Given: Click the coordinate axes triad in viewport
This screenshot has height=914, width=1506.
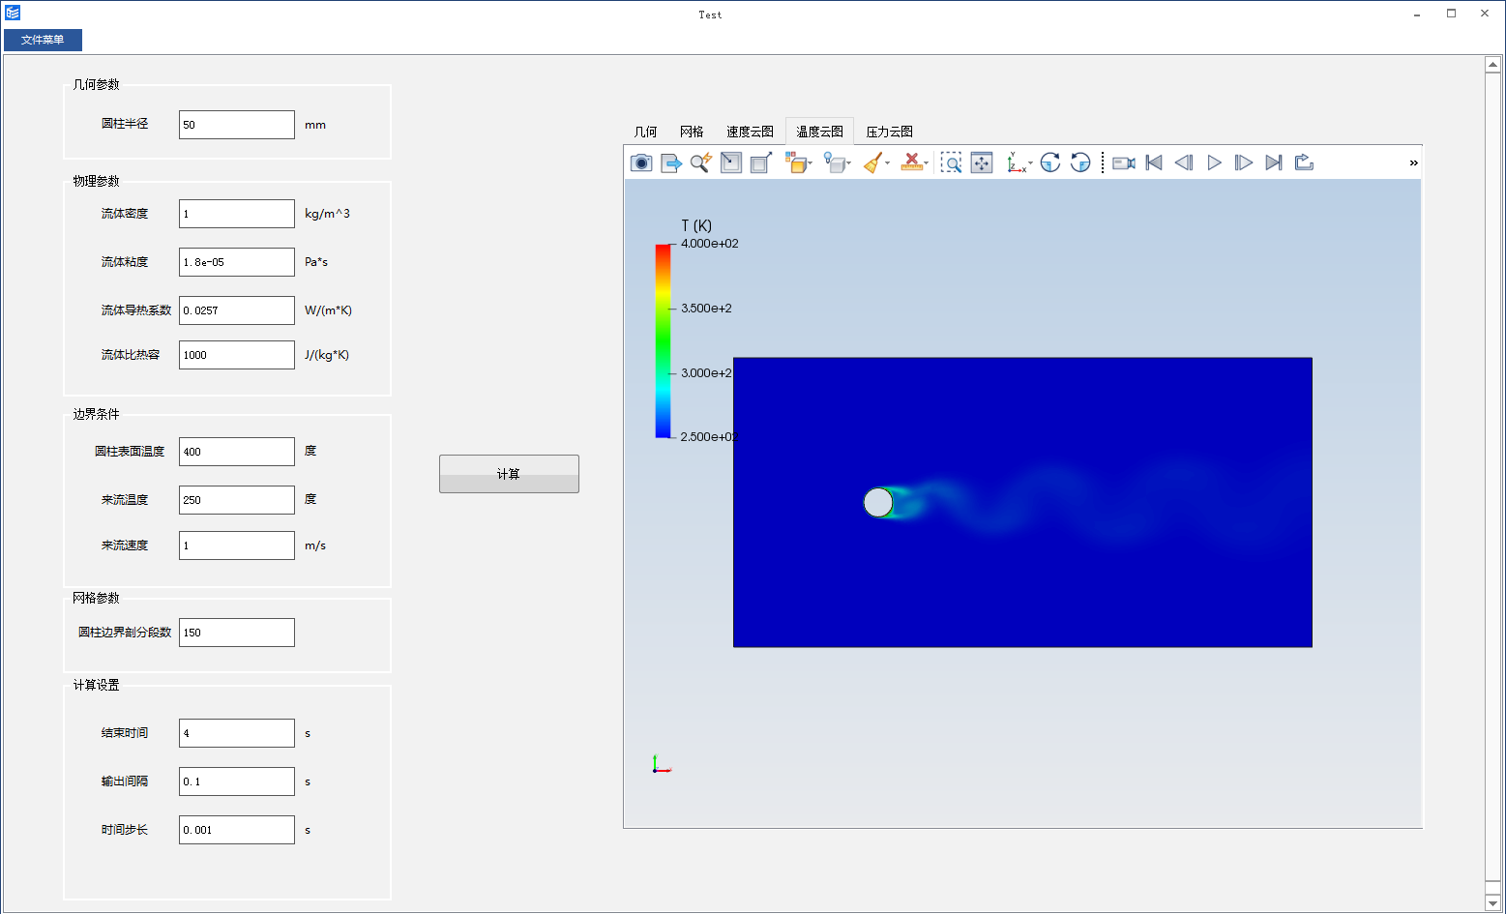Looking at the screenshot, I should pos(661,765).
